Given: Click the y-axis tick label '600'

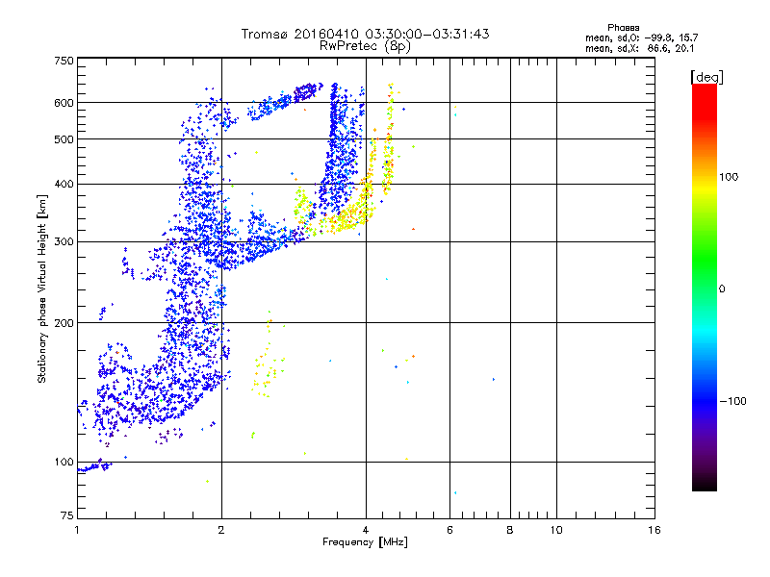Looking at the screenshot, I should point(64,103).
